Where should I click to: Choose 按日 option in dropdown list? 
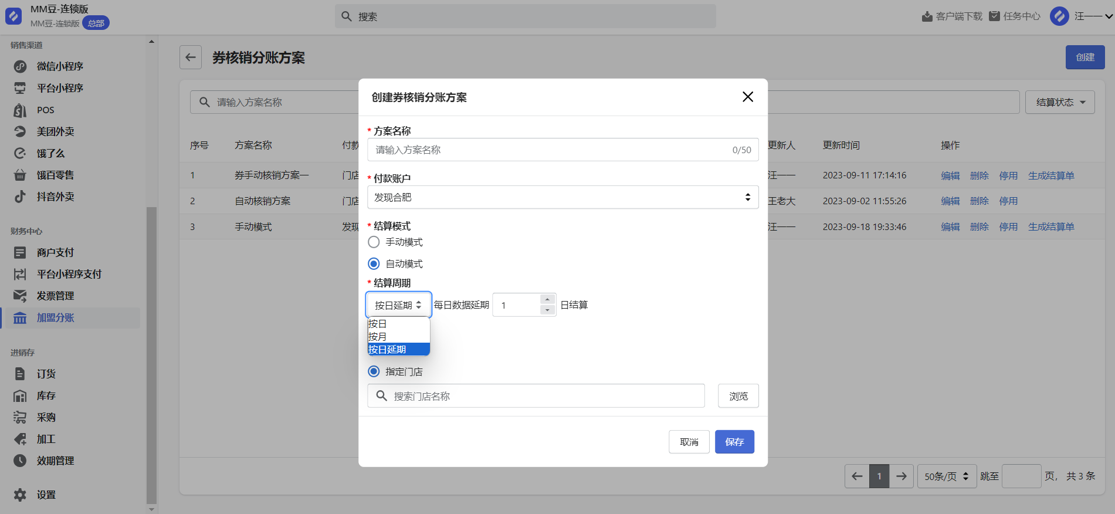[399, 324]
